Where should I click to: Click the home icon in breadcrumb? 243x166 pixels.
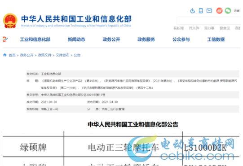pos(5,55)
